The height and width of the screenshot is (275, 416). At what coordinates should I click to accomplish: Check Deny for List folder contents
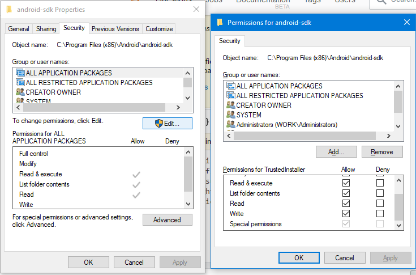coord(380,193)
